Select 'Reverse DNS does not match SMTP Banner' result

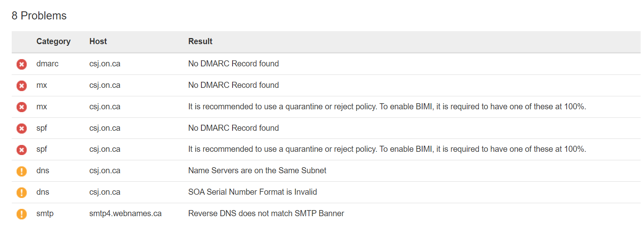point(266,213)
